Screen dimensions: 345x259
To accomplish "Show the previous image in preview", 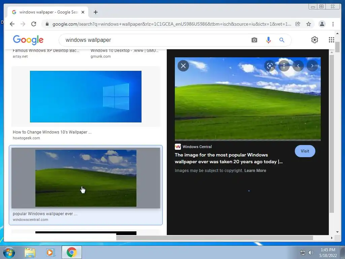I will (298, 66).
